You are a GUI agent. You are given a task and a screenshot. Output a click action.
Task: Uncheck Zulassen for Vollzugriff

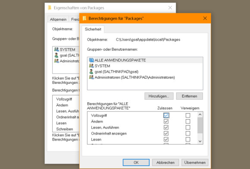tap(166, 115)
